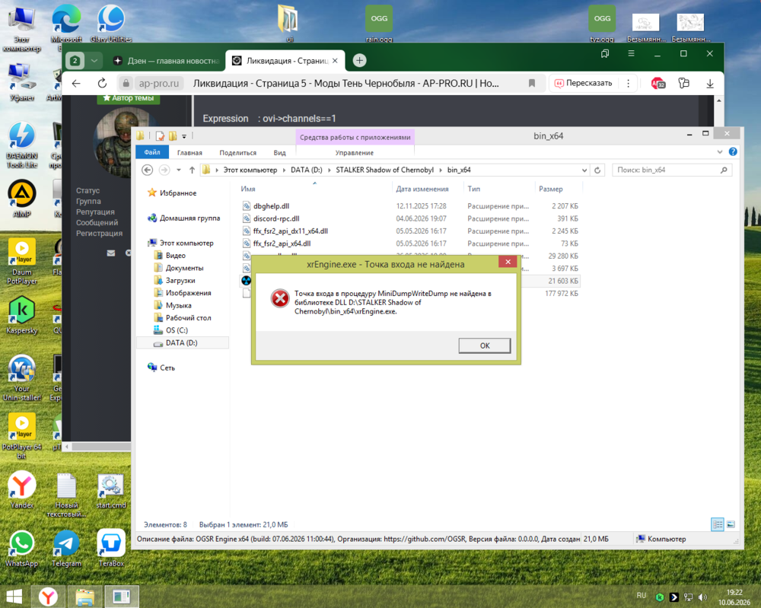Click STALKER Shadow of Chernobyl breadcrumb
The image size is (761, 608).
point(384,170)
